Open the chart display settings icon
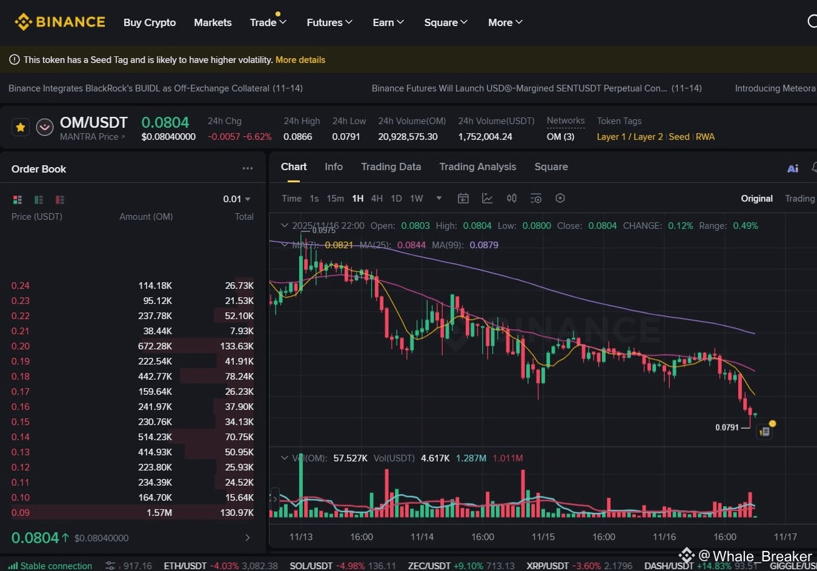817x571 pixels. tap(536, 198)
